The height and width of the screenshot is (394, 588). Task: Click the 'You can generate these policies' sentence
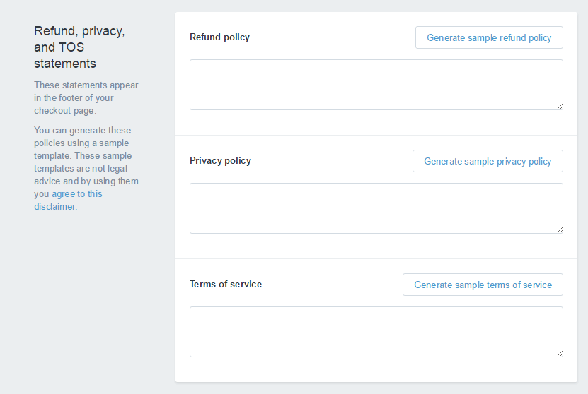point(82,136)
